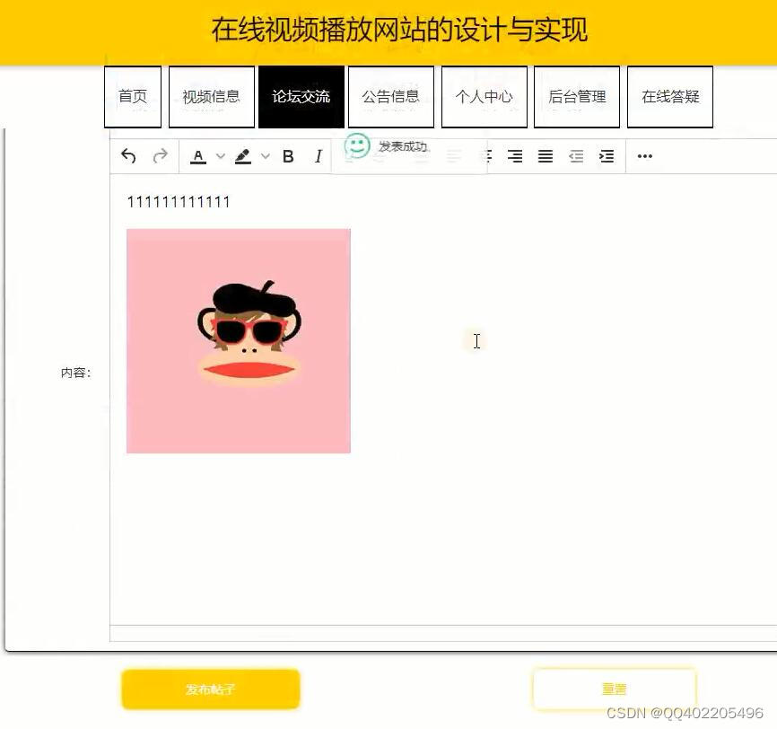Click the monkey image in the content area
This screenshot has width=777, height=729.
point(239,339)
